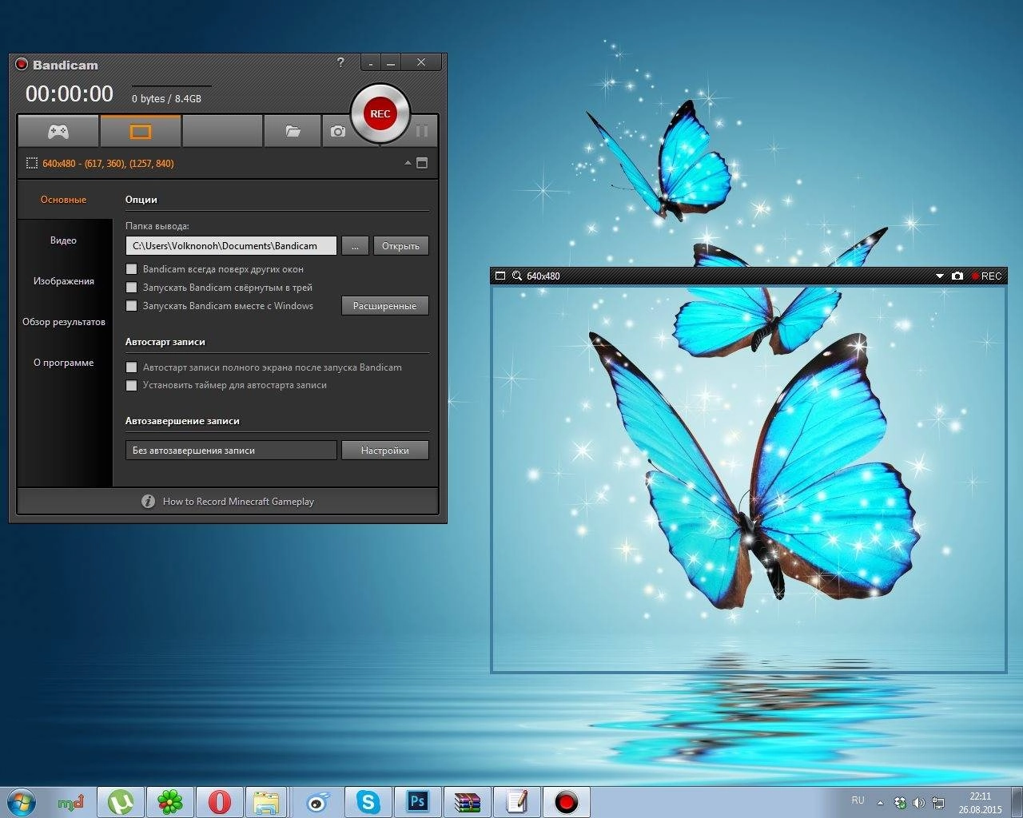
Task: Open the Обзор результатов tab
Action: point(64,322)
